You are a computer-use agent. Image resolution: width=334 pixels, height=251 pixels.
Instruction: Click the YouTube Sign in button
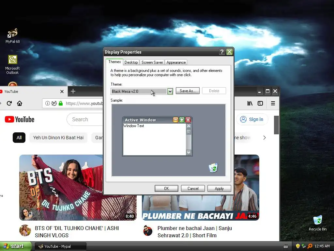(252, 119)
